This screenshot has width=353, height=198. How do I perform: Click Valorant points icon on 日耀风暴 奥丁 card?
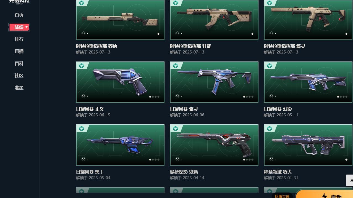(x=83, y=159)
